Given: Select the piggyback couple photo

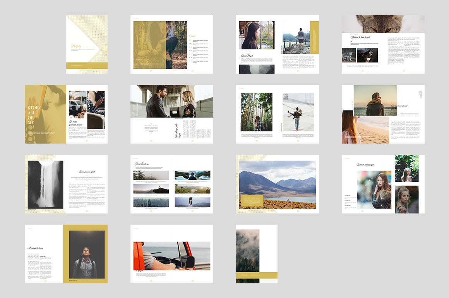Looking at the screenshot, I should pyautogui.click(x=297, y=112).
